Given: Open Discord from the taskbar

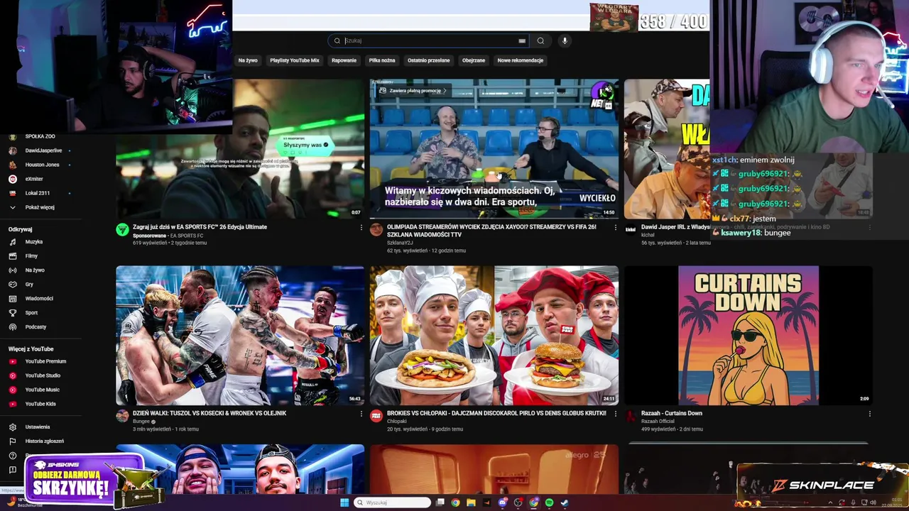Looking at the screenshot, I should (502, 502).
